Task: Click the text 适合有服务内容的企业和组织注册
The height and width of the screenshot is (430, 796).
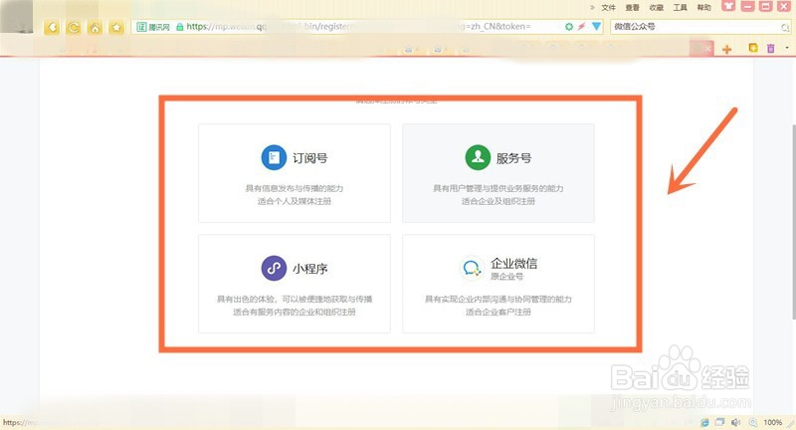Action: [x=295, y=312]
